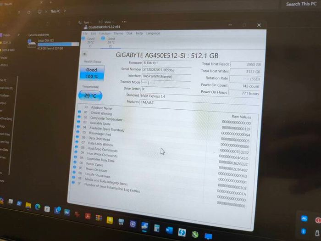Select Number of Error Information Log Entries row

coord(158,193)
